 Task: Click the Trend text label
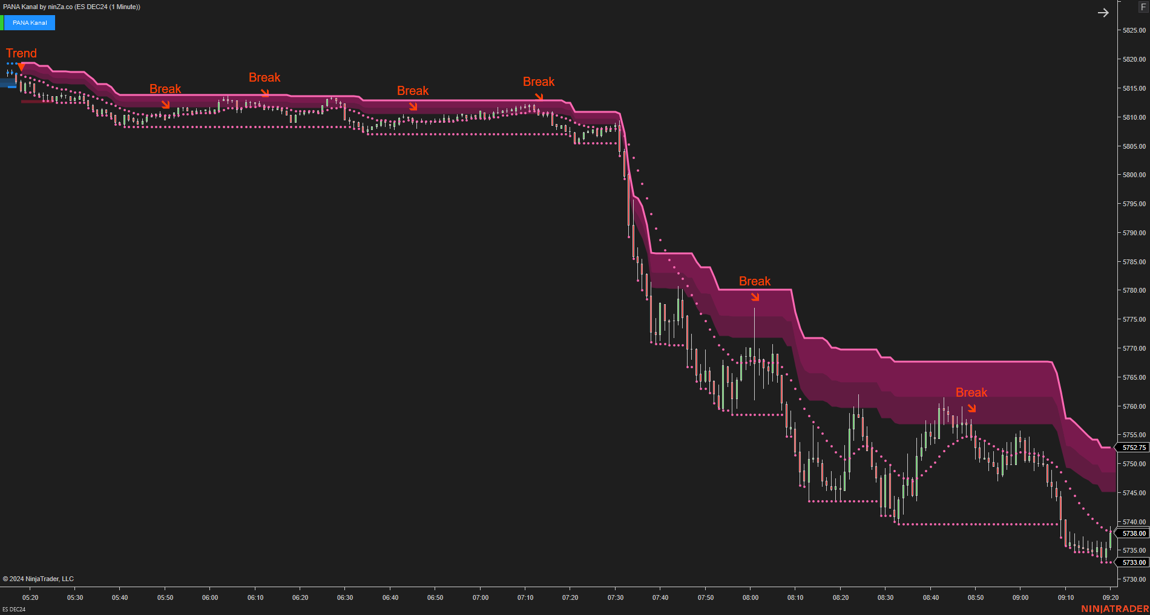21,53
